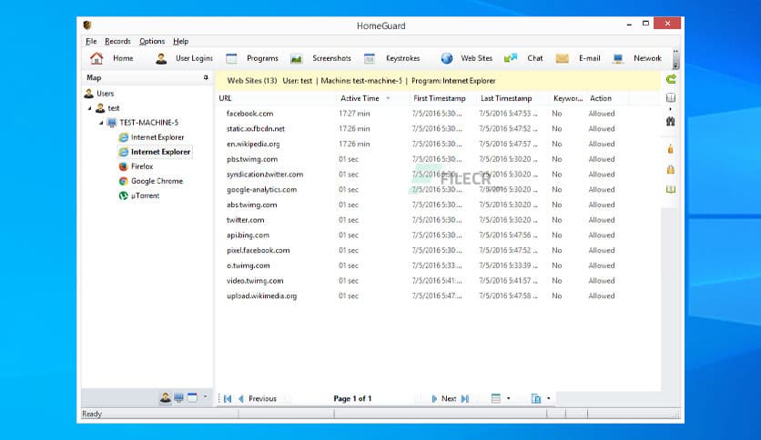761x440 pixels.
Task: Select the en.wikipedia.org row
Action: [x=438, y=144]
